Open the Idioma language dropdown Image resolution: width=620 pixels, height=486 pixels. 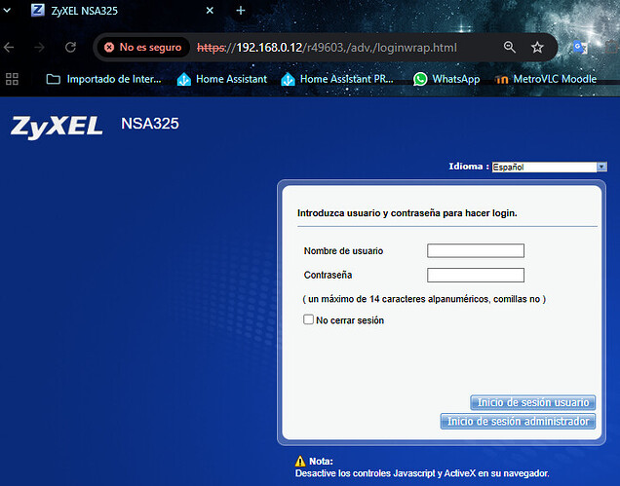(549, 168)
